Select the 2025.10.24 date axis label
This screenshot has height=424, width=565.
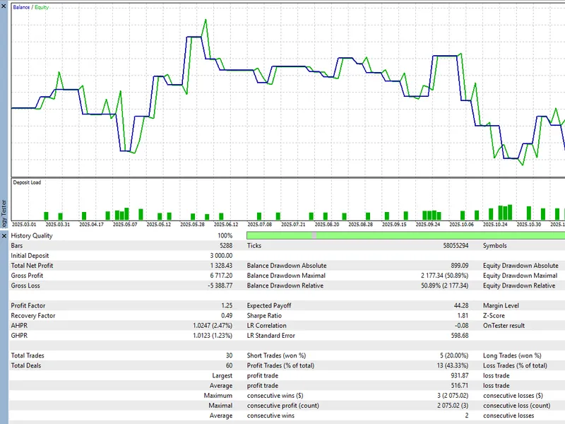pyautogui.click(x=495, y=224)
